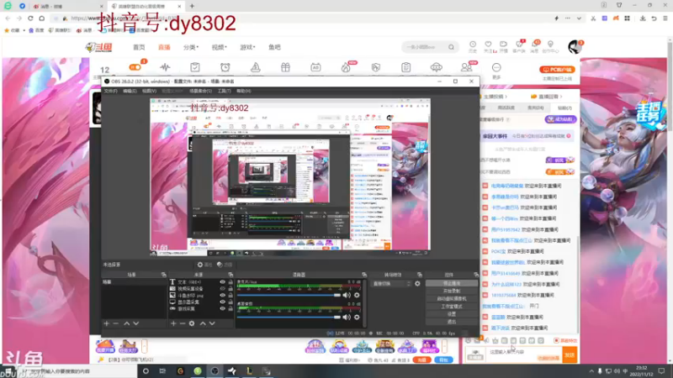Pop out the 场景 dock panel
Screen dimensions: 673x378
point(163,275)
